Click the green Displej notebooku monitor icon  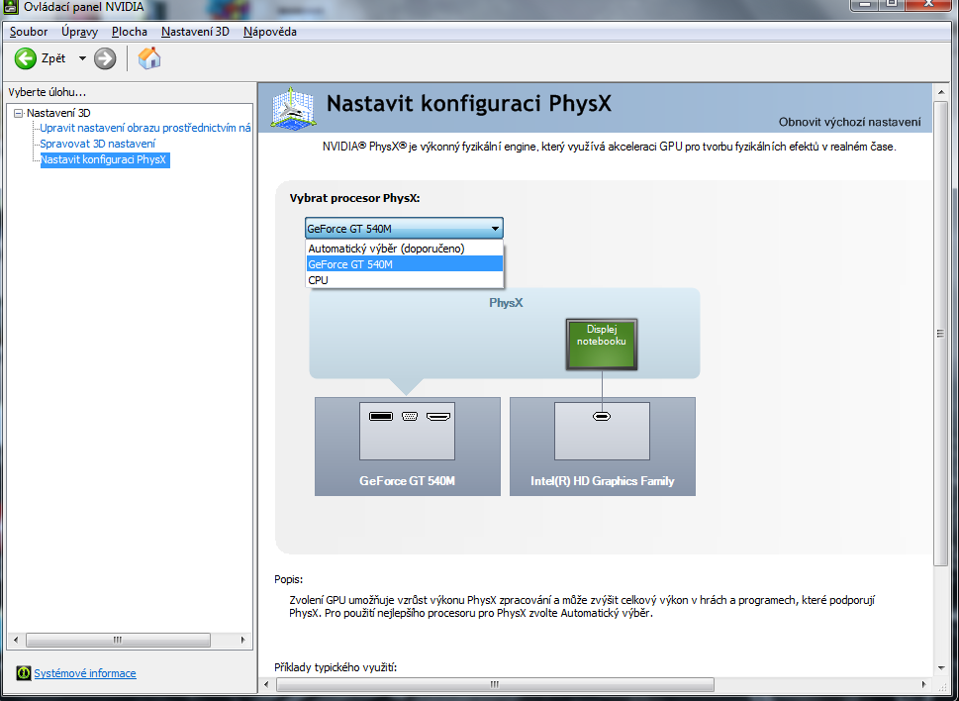pos(601,345)
